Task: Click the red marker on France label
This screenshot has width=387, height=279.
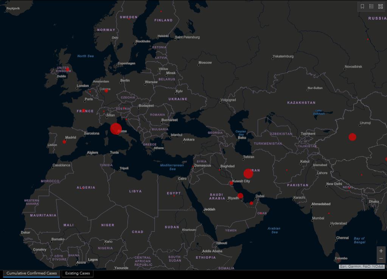Action: (84, 111)
